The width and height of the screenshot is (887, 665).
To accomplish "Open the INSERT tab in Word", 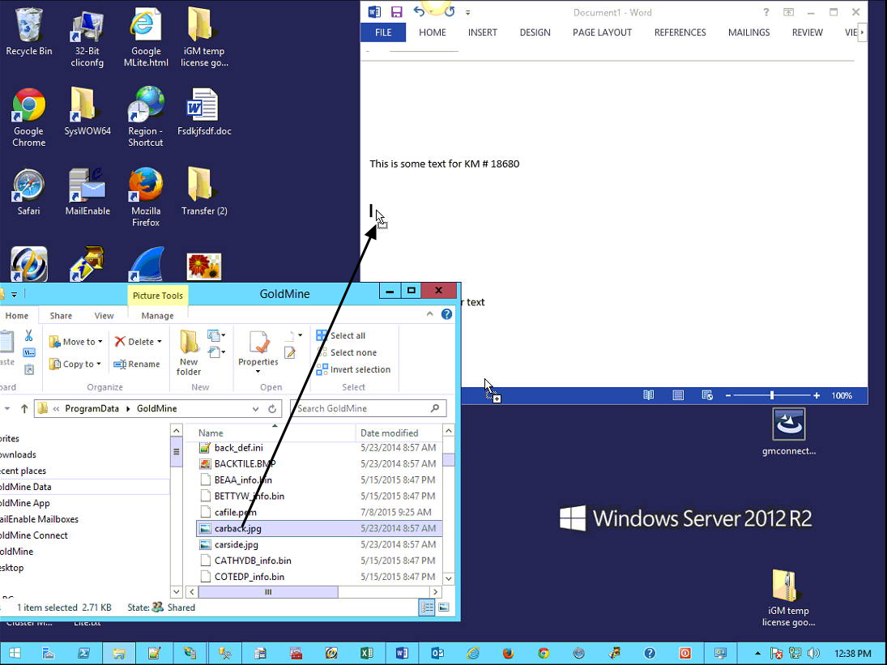I will point(483,32).
